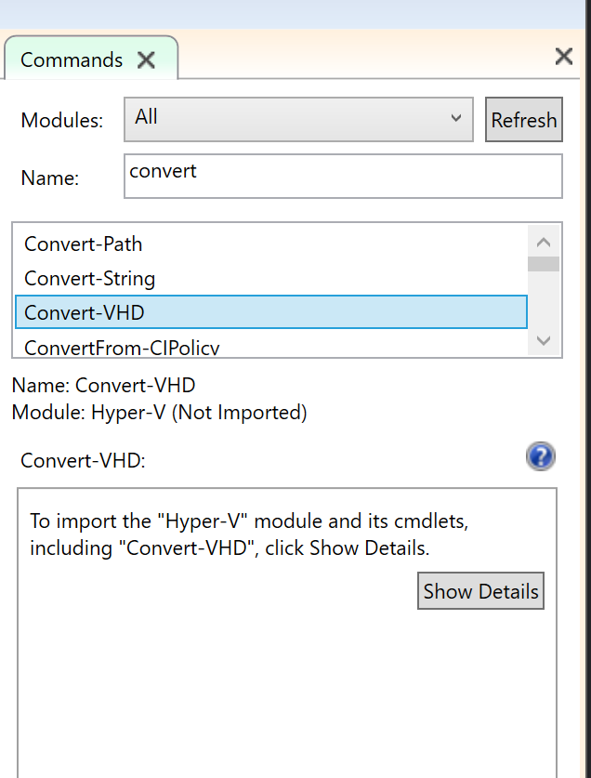Viewport: 591px width, 778px height.
Task: Select Convert-String in the command list
Action: pyautogui.click(x=271, y=278)
